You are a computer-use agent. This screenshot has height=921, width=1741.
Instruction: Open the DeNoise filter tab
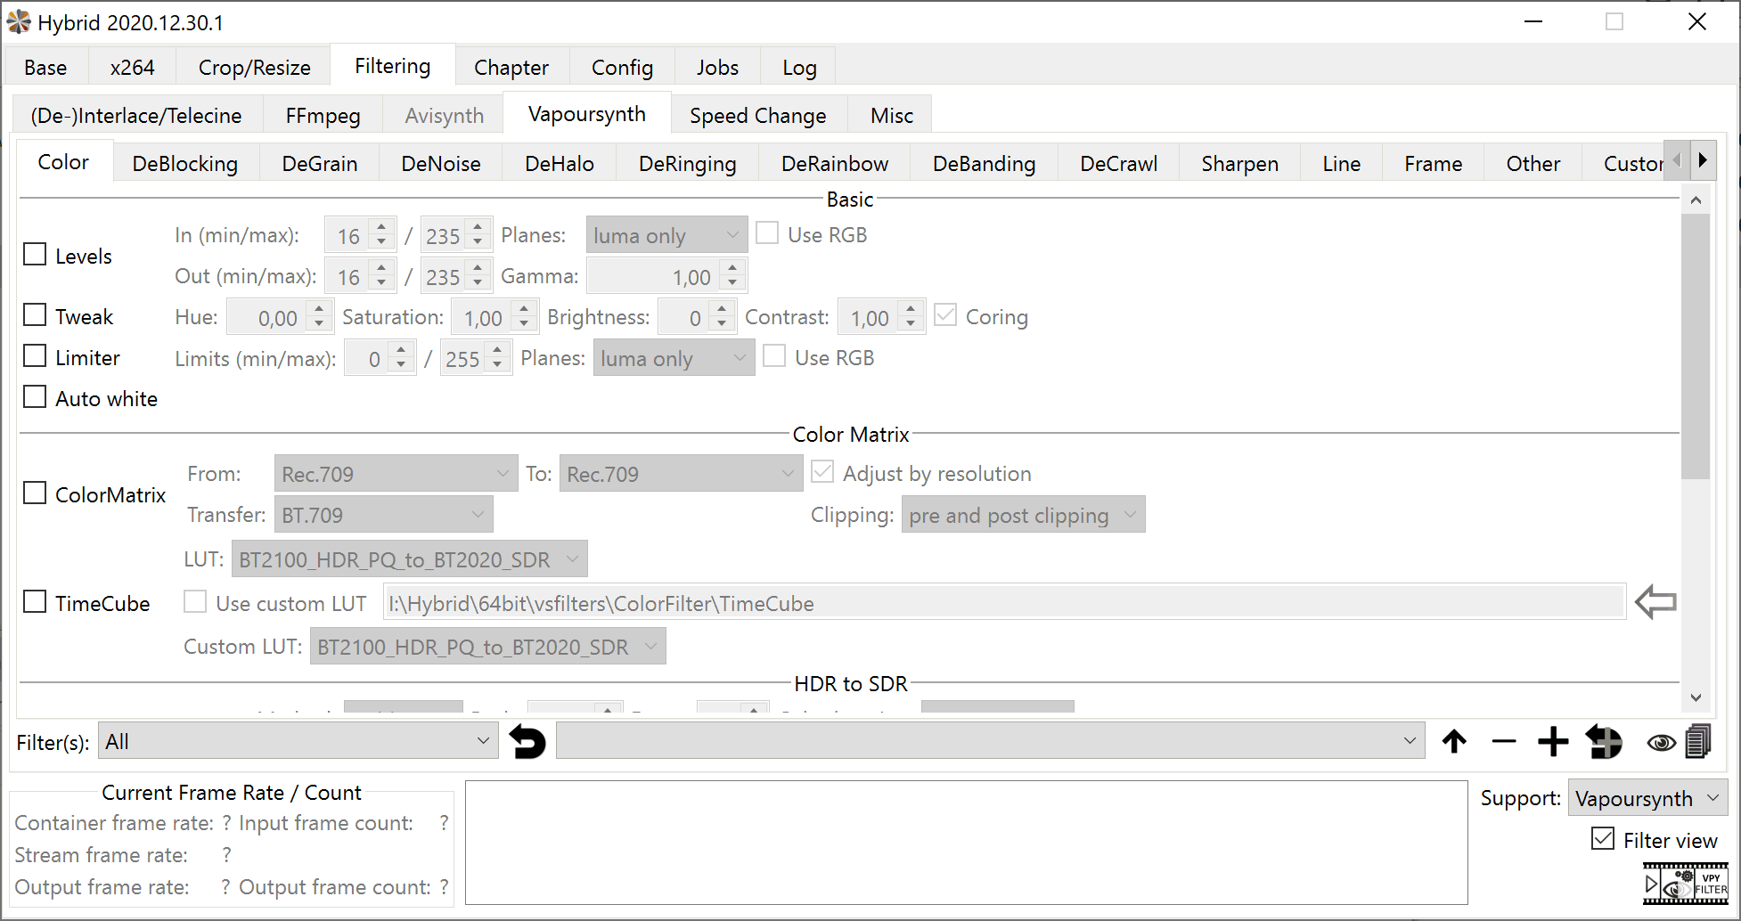click(x=440, y=164)
